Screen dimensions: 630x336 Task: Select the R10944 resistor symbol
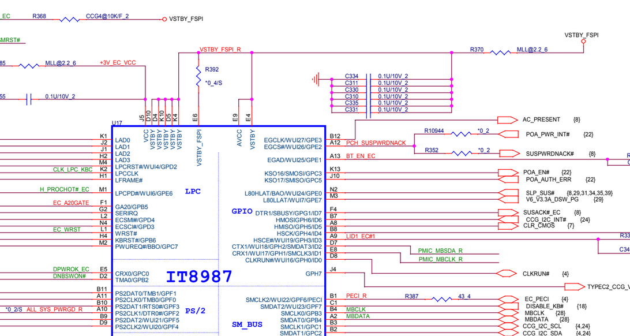[x=461, y=134]
